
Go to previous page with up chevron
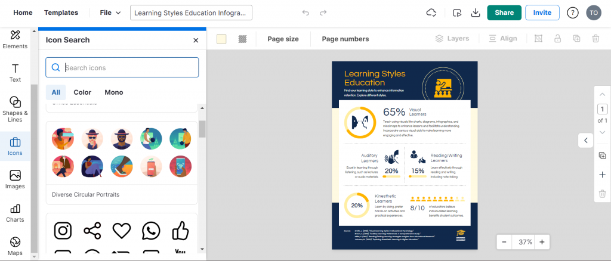(603, 94)
